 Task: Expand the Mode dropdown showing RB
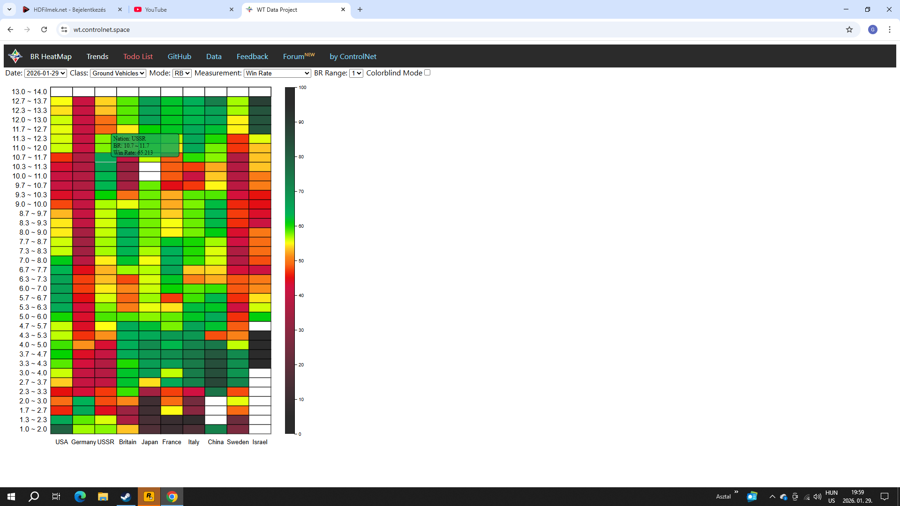point(182,73)
